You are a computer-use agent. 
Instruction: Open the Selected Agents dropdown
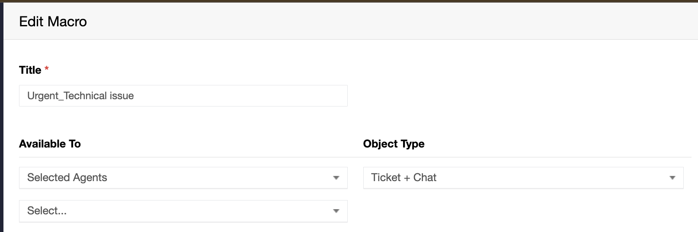(x=183, y=178)
